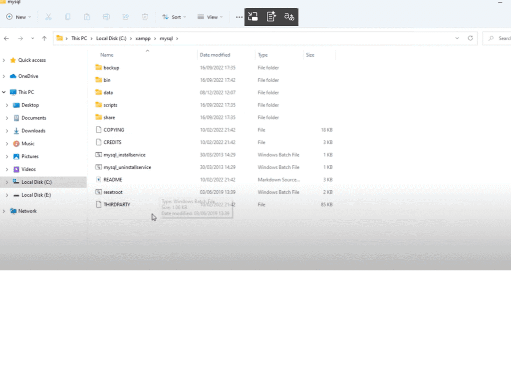This screenshot has width=511, height=365.
Task: Click 'This PC' in the address breadcrumb
Action: pyautogui.click(x=79, y=38)
